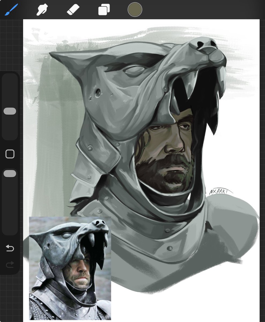Undo the last stroke
The image size is (265, 322).
coord(10,248)
